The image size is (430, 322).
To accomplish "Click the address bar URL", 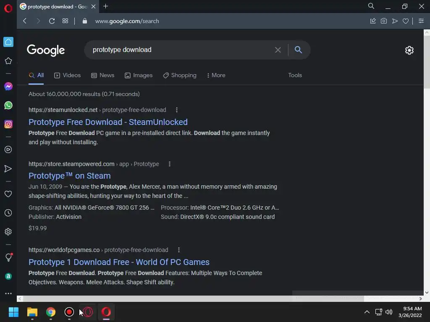I will tap(127, 21).
